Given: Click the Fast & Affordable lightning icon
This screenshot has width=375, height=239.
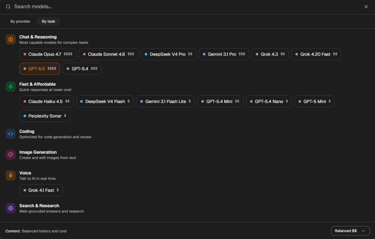Looking at the screenshot, I should (11, 87).
